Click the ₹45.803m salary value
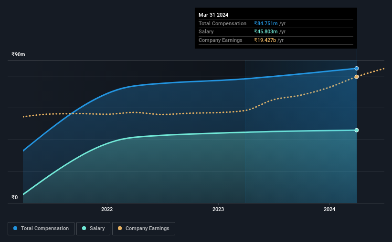 [x=266, y=32]
